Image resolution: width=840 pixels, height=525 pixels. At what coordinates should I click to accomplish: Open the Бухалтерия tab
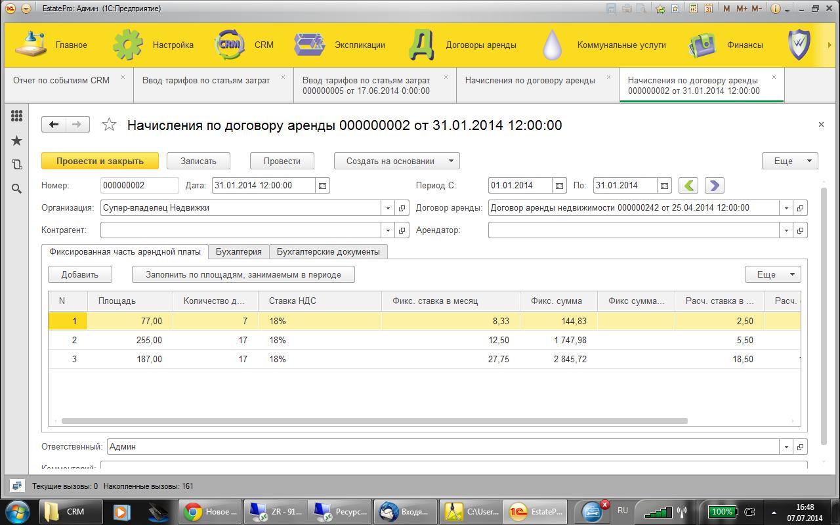[239, 251]
